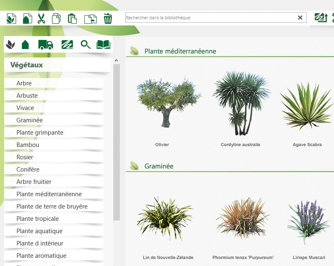Select the Cordyline australis thumbnail
The height and width of the screenshot is (266, 334).
pos(240,105)
